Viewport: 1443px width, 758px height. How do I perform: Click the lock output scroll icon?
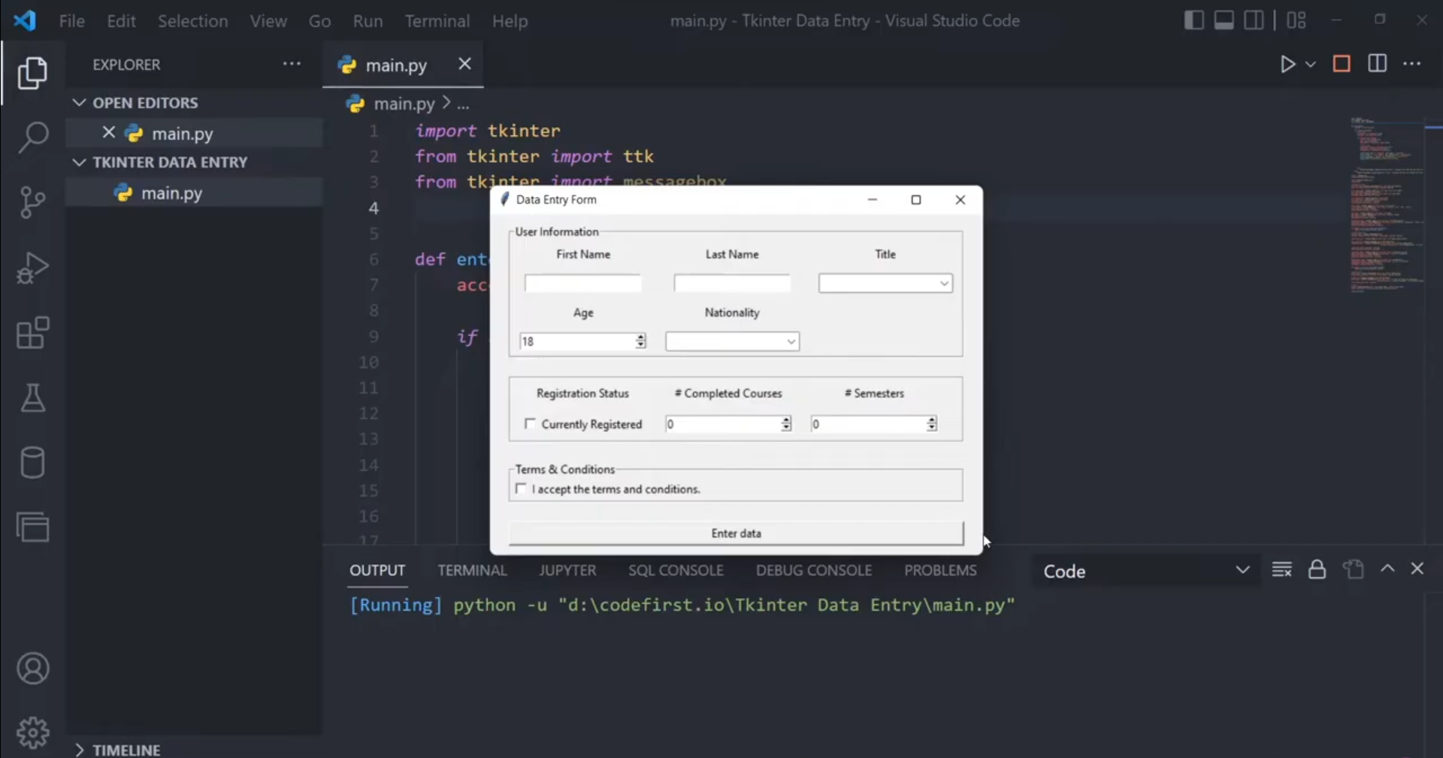[1317, 569]
